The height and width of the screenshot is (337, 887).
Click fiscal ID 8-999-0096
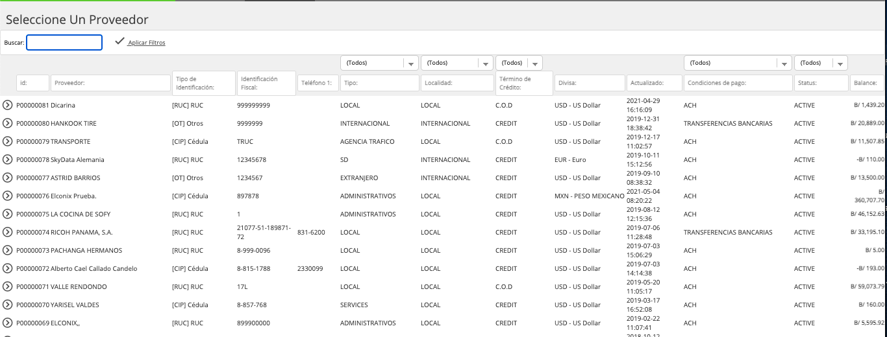pos(254,250)
